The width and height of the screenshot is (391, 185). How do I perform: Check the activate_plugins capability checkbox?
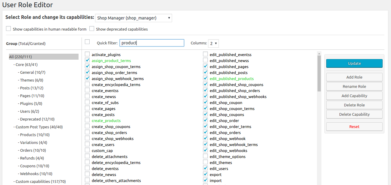(x=87, y=54)
